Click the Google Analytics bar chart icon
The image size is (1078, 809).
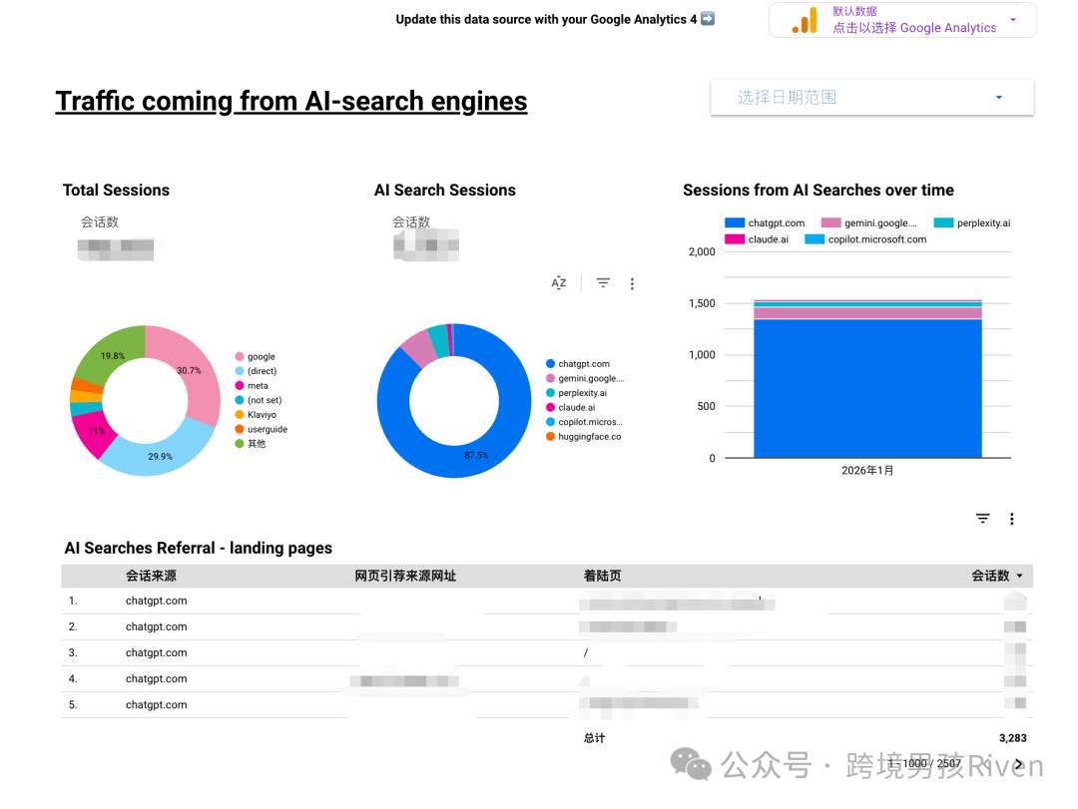[x=805, y=20]
